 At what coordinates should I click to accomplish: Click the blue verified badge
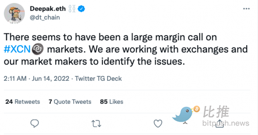pyautogui.click(x=81, y=9)
